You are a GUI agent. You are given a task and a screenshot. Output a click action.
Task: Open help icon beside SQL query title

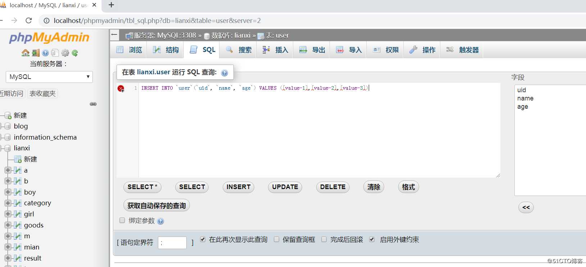[224, 73]
